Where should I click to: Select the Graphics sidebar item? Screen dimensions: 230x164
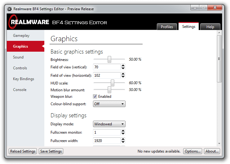click(x=25, y=46)
